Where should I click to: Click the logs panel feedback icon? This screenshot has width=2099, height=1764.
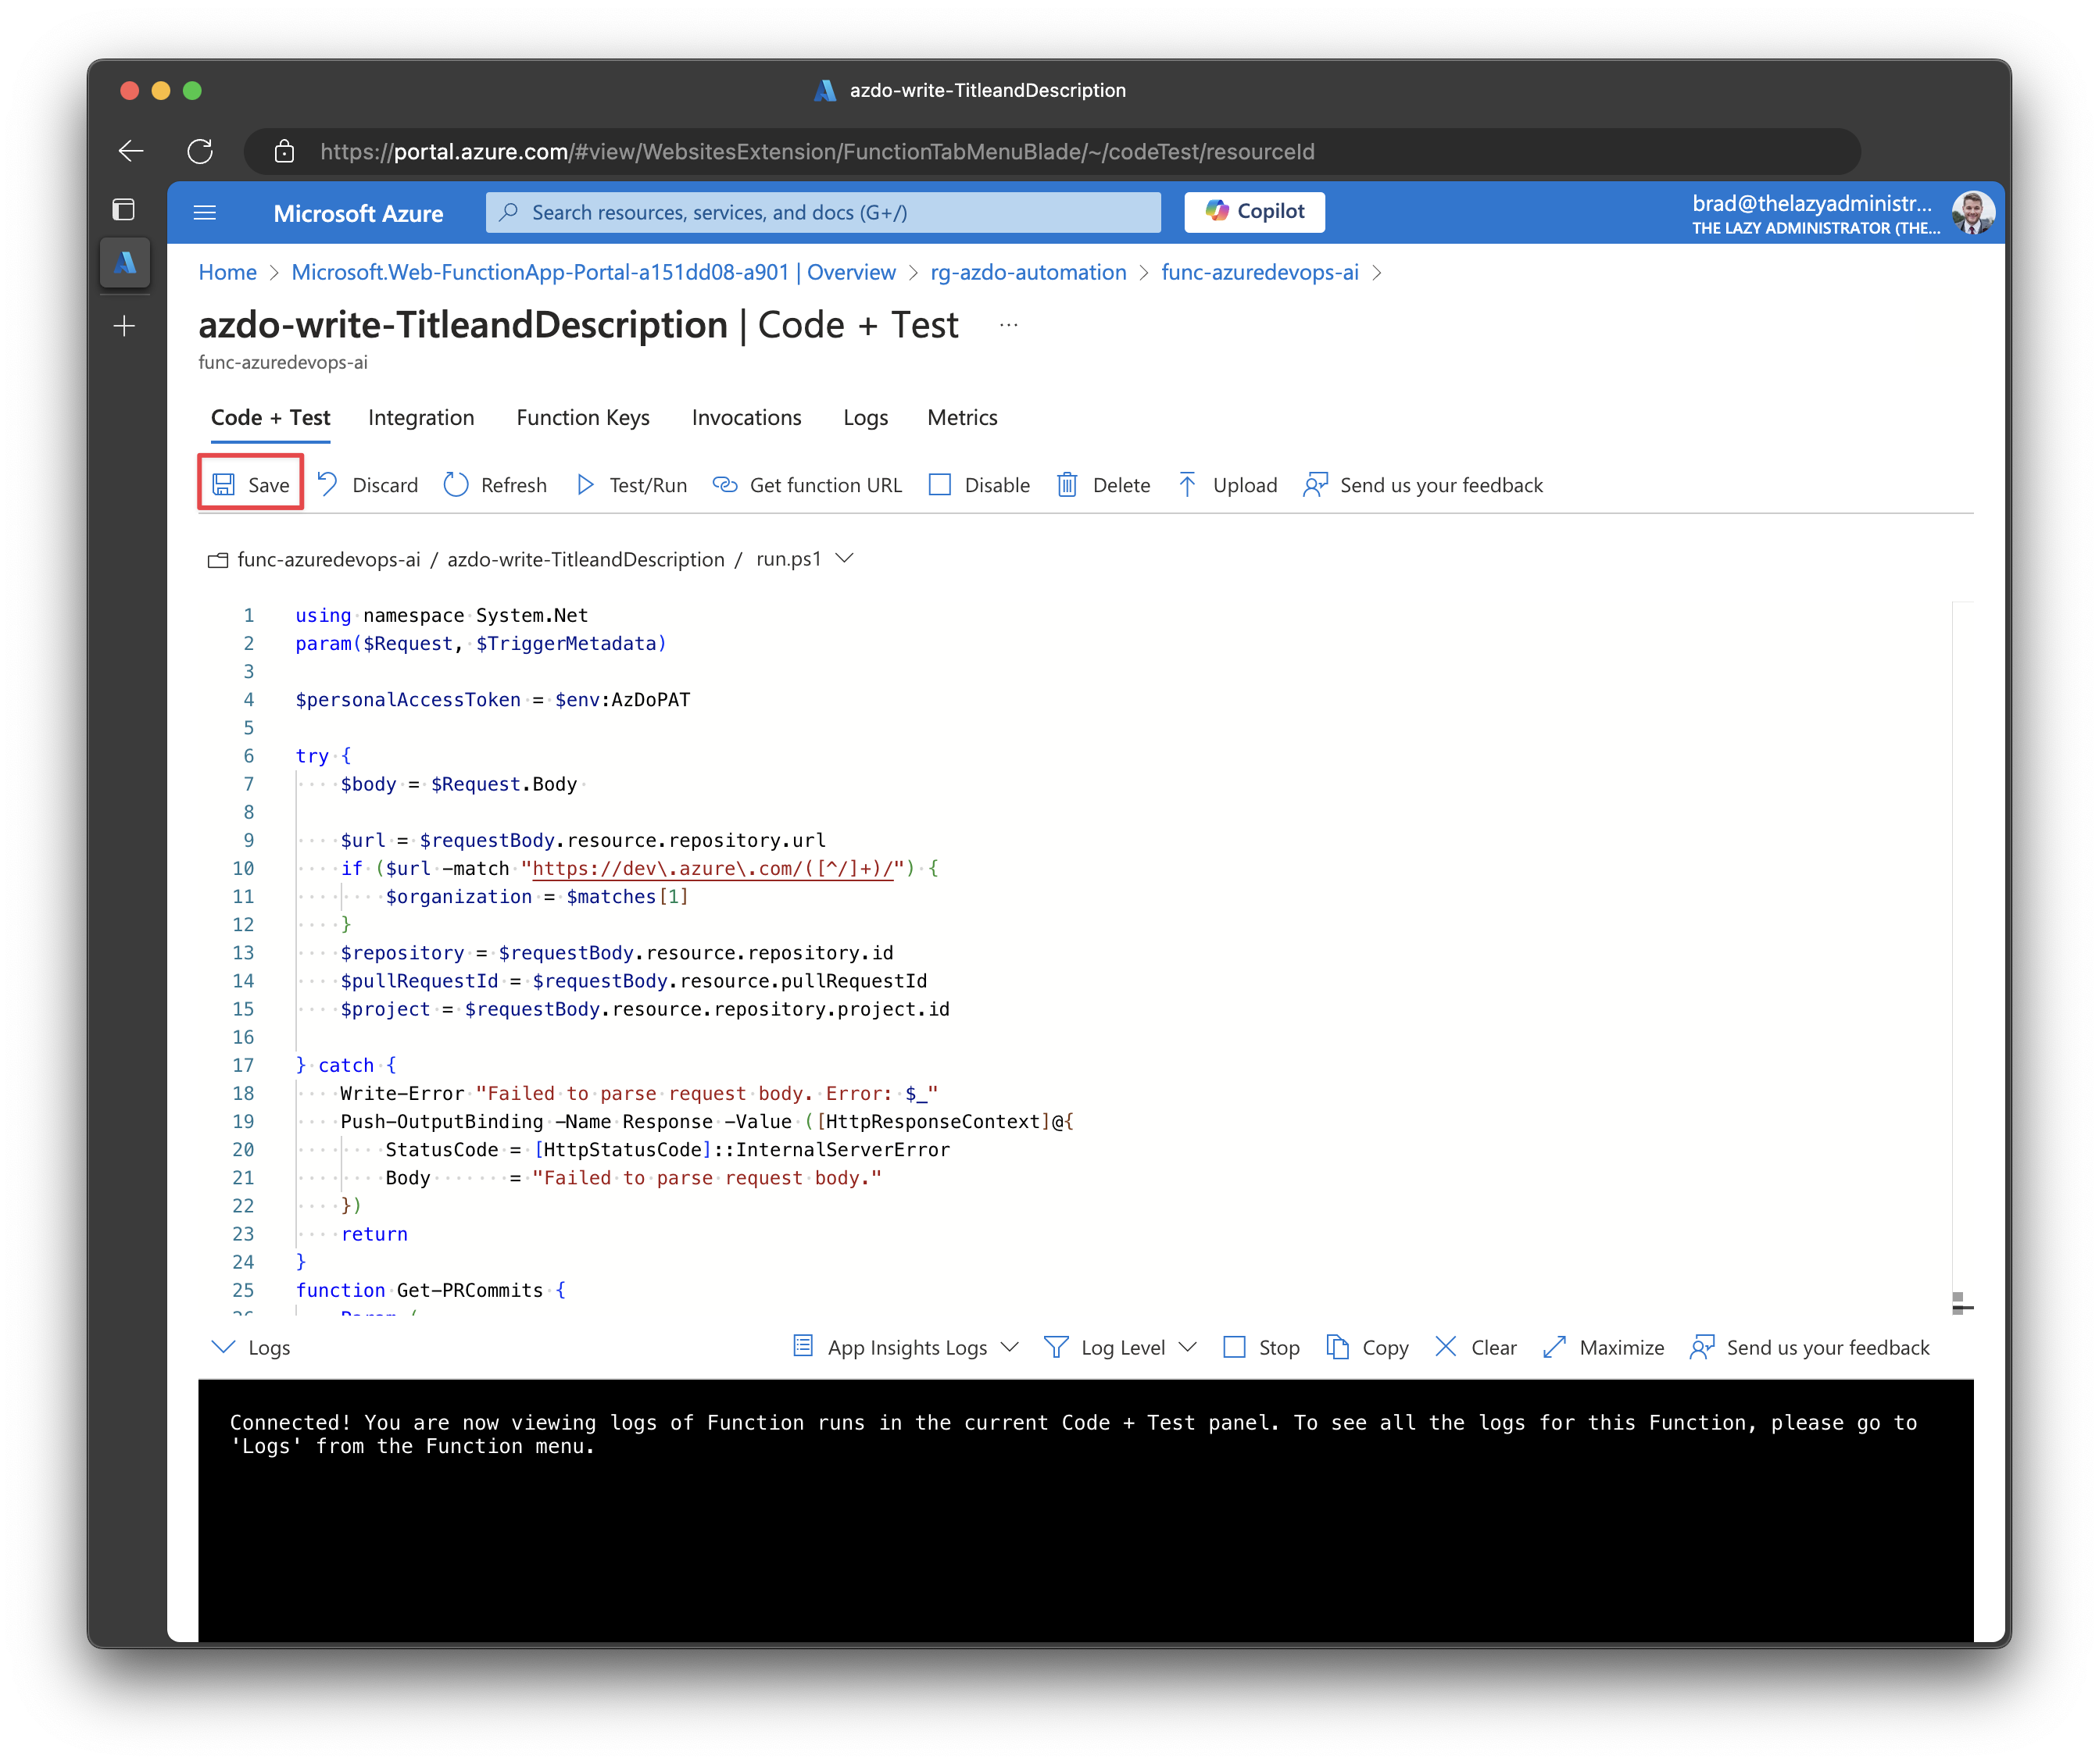(x=1702, y=1347)
